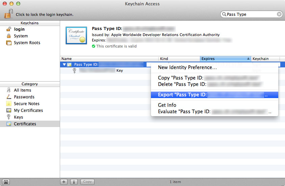The image size is (285, 186).
Task: Click the plus button to add item
Action: pos(64,182)
